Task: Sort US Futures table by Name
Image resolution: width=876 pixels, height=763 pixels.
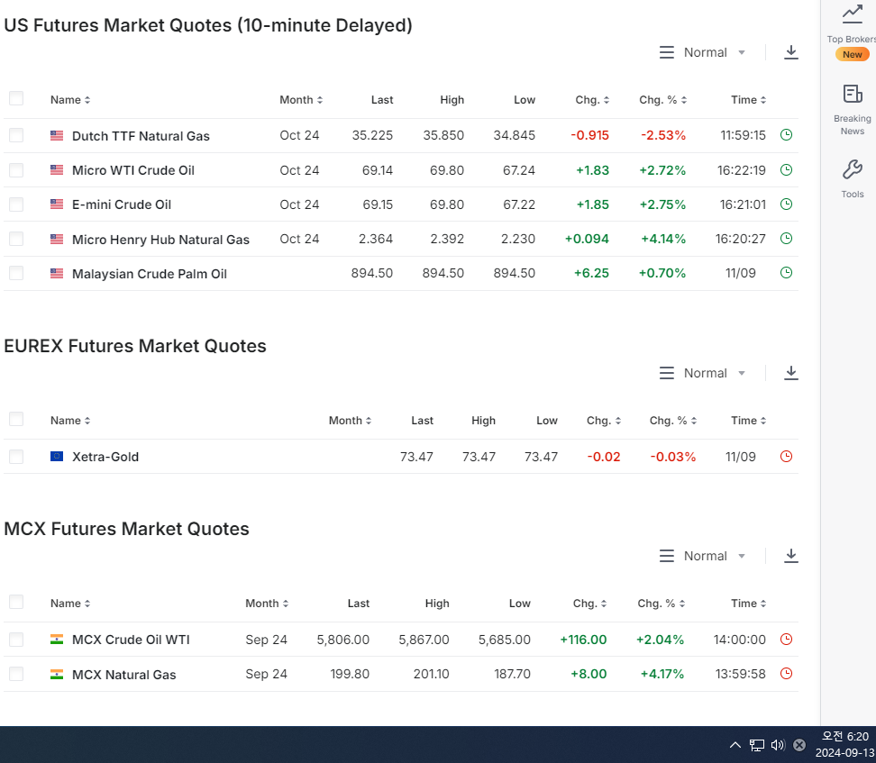Action: (x=69, y=100)
